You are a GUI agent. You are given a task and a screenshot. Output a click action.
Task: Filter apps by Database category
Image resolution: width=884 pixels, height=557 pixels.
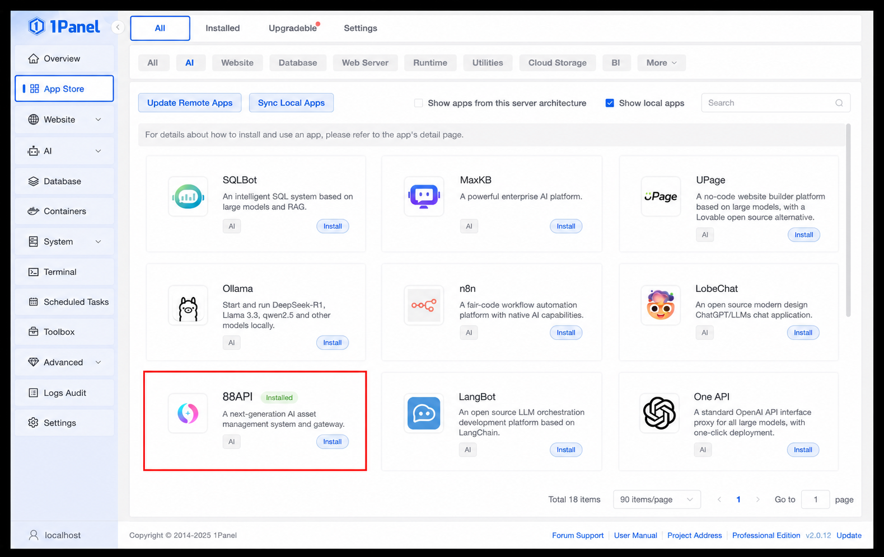pos(298,63)
